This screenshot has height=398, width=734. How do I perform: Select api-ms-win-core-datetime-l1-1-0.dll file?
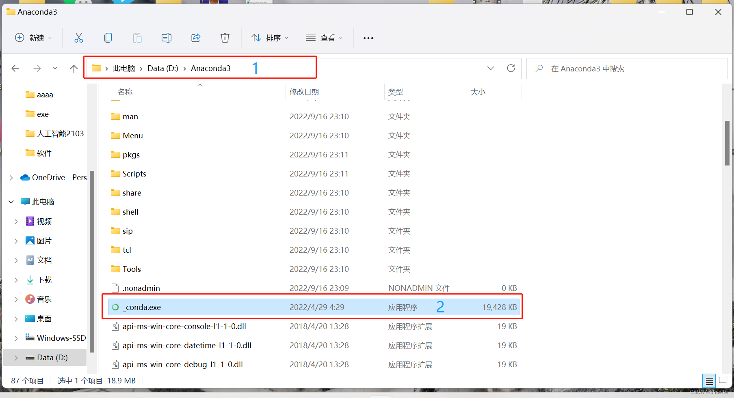tap(187, 345)
